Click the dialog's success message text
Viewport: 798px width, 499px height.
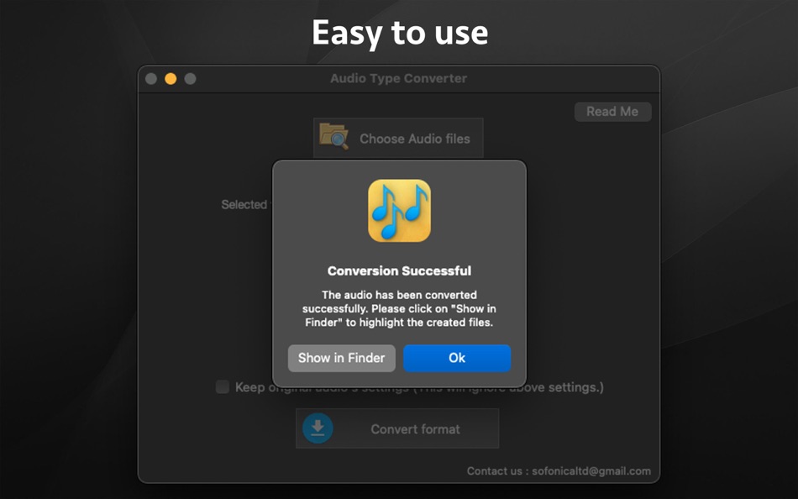[x=399, y=308]
